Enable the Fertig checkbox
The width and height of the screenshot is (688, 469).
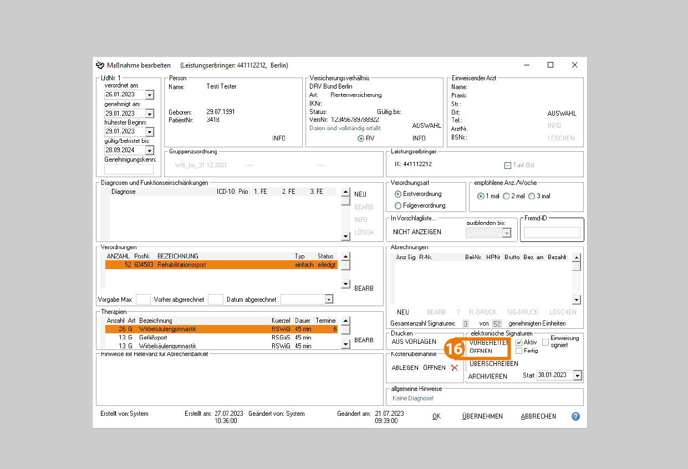click(x=519, y=351)
